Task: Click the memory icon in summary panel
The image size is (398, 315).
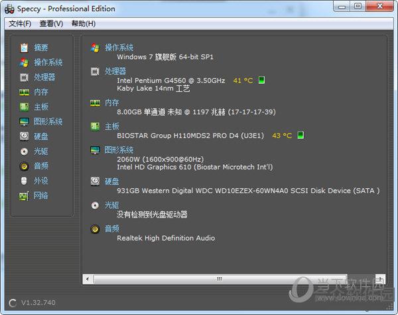Action: pos(95,103)
